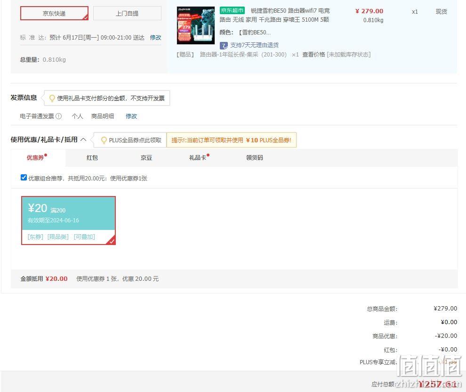Click 修改 next to delivery time
This screenshot has height=392, width=466.
155,38
